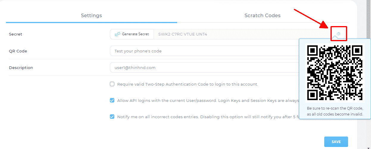
Task: Open the Settings tab
Action: pos(91,15)
